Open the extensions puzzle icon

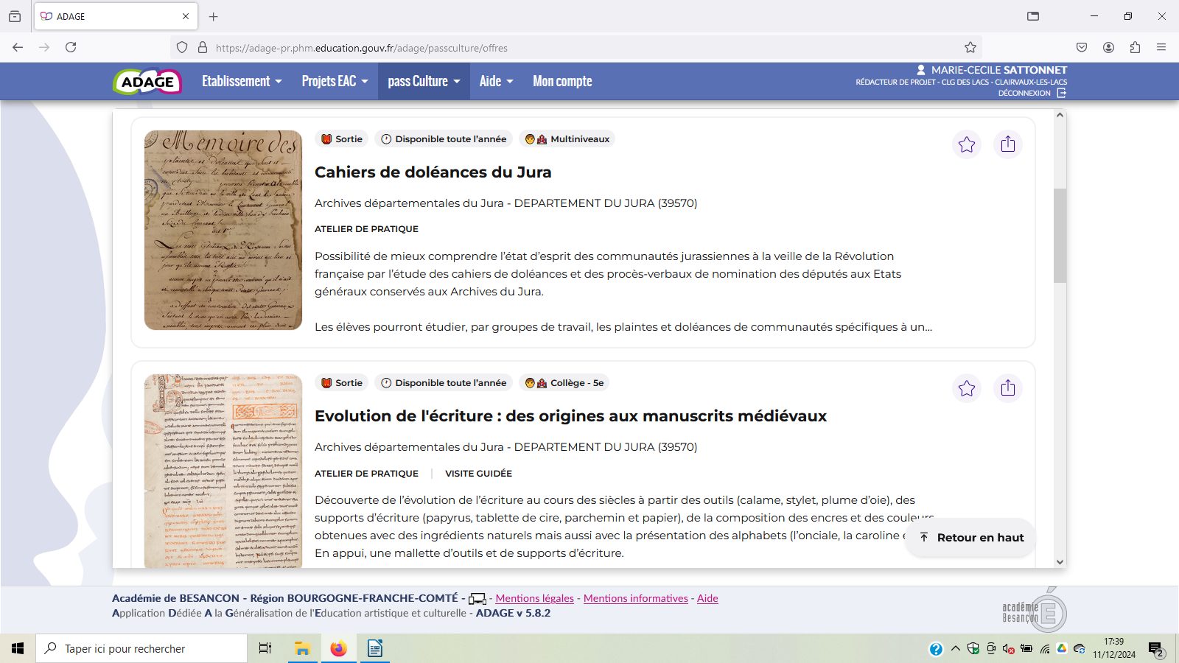(1135, 47)
